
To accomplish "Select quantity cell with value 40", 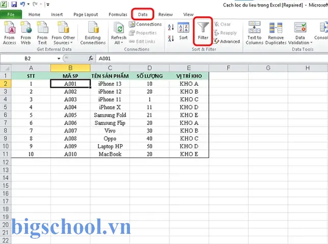I will 150,139.
